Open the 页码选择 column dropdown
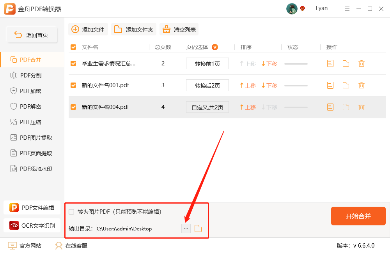Viewport: 390px width, 253px height. 214,47
